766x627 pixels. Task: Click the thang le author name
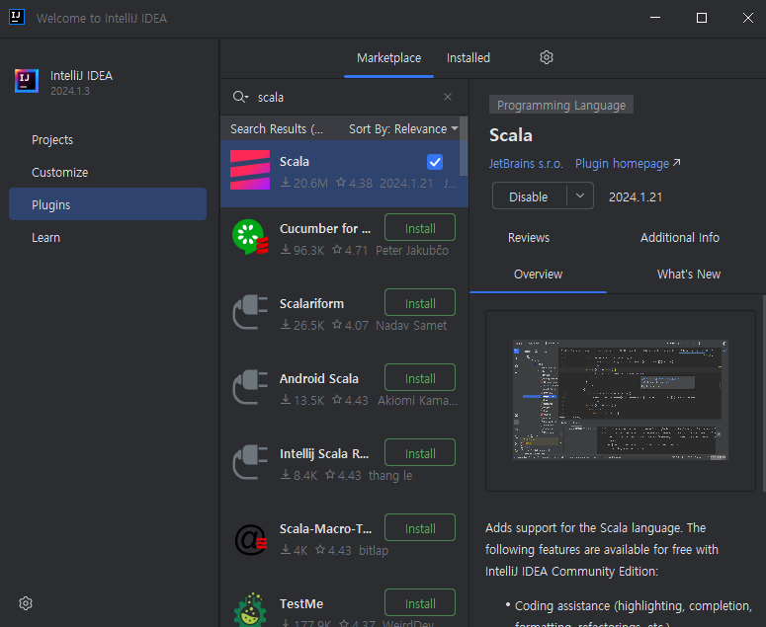coord(390,475)
